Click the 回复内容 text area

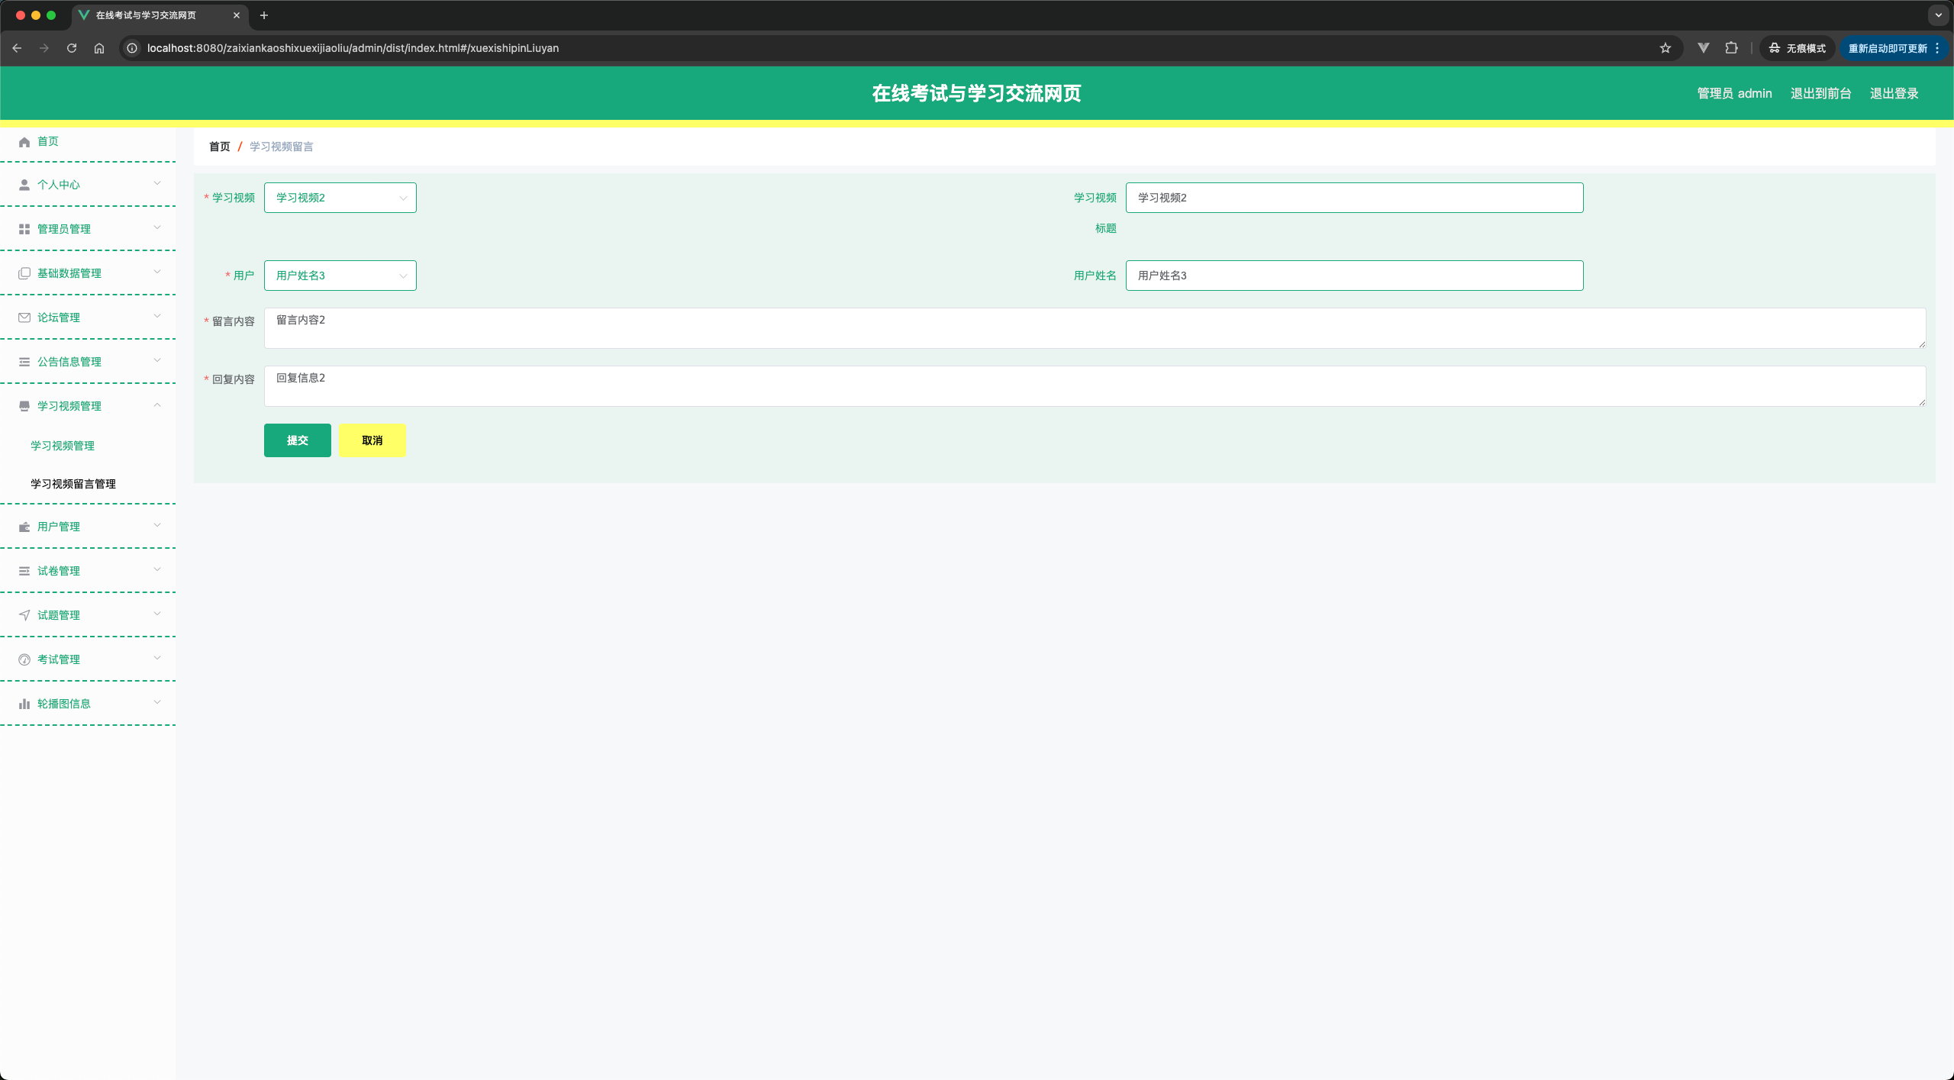(1095, 386)
